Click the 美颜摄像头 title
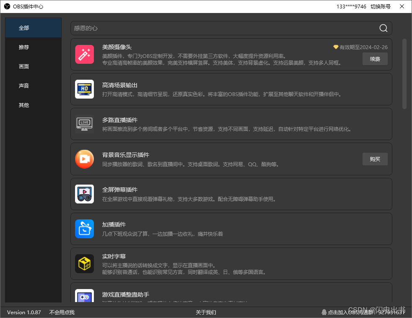The height and width of the screenshot is (318, 412). pos(117,47)
